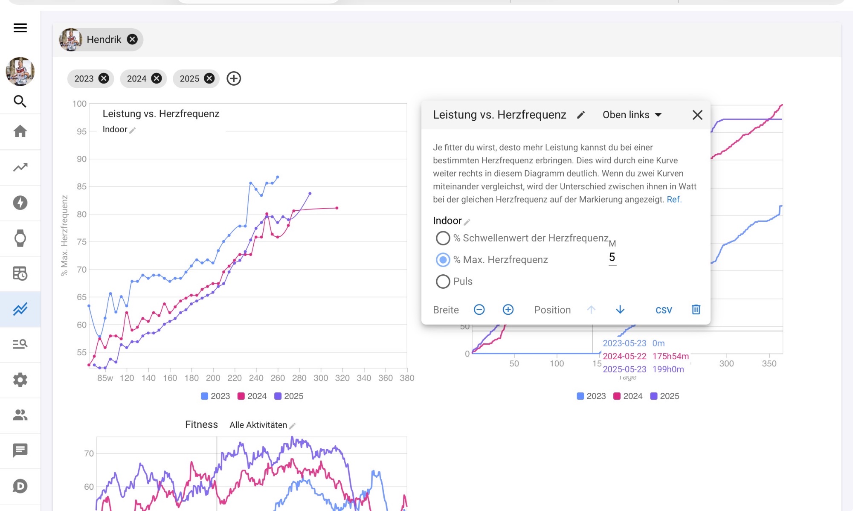The width and height of the screenshot is (853, 511).
Task: Open the Ref. link in description
Action: pos(674,200)
